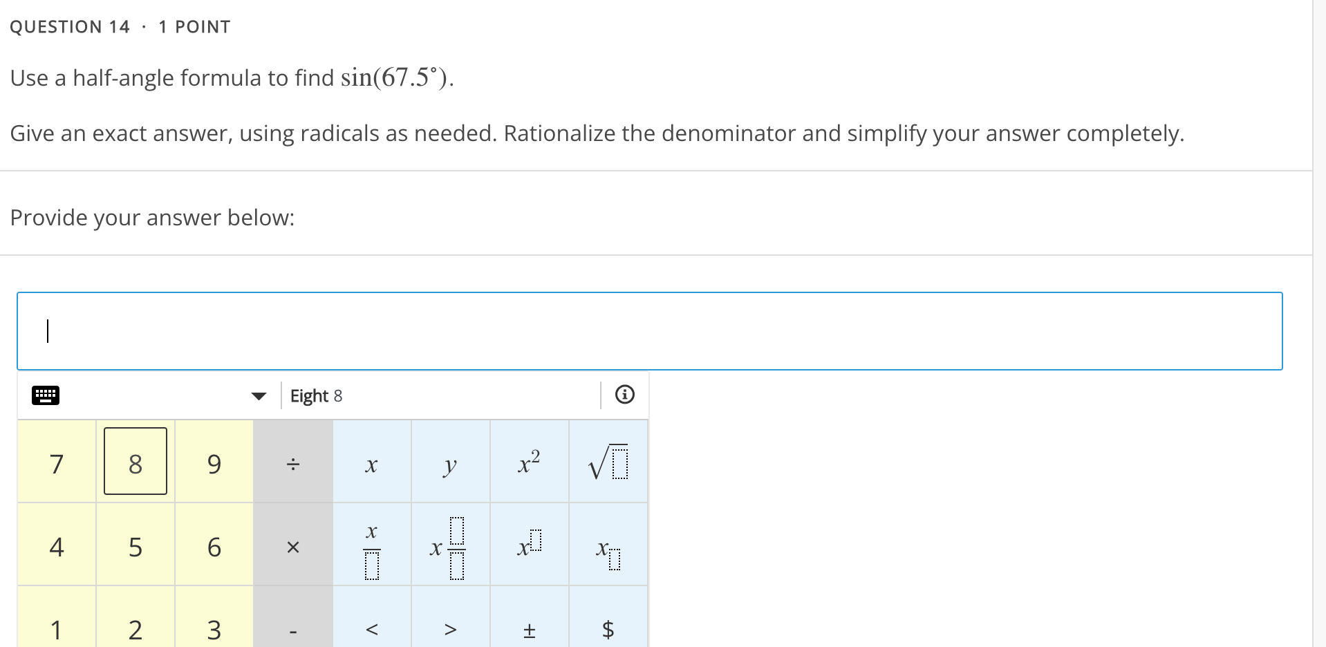Screen dimensions: 1326x647
Task: Insert the fraction template x over box
Action: pos(371,547)
